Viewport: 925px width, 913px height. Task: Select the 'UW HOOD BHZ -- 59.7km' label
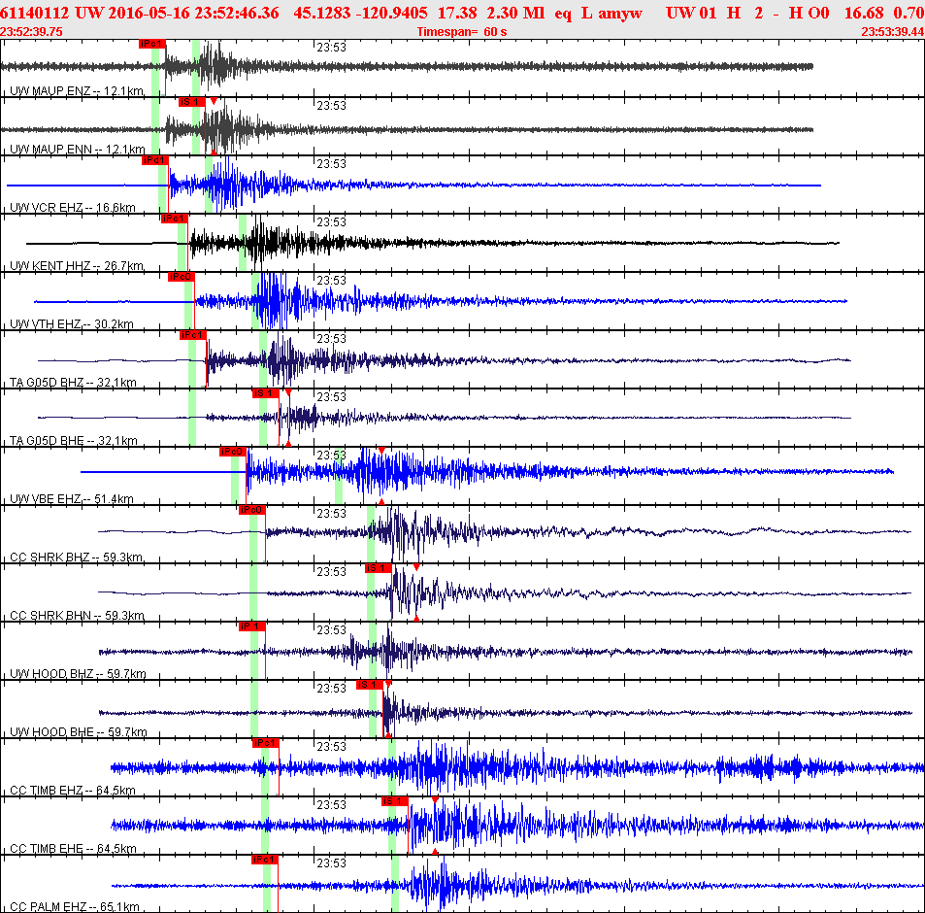point(78,674)
